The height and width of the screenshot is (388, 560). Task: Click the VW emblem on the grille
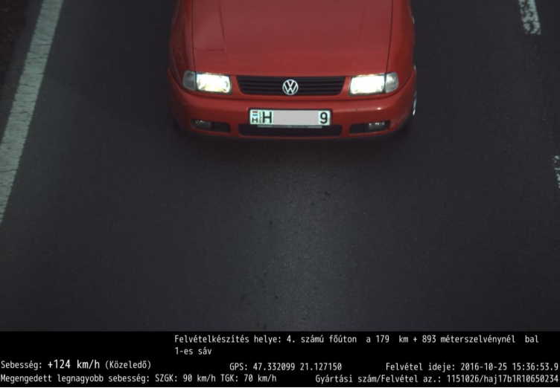(290, 87)
